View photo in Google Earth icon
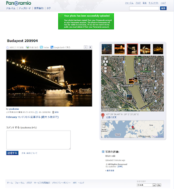This screenshot has width=174, height=189. tap(52, 47)
